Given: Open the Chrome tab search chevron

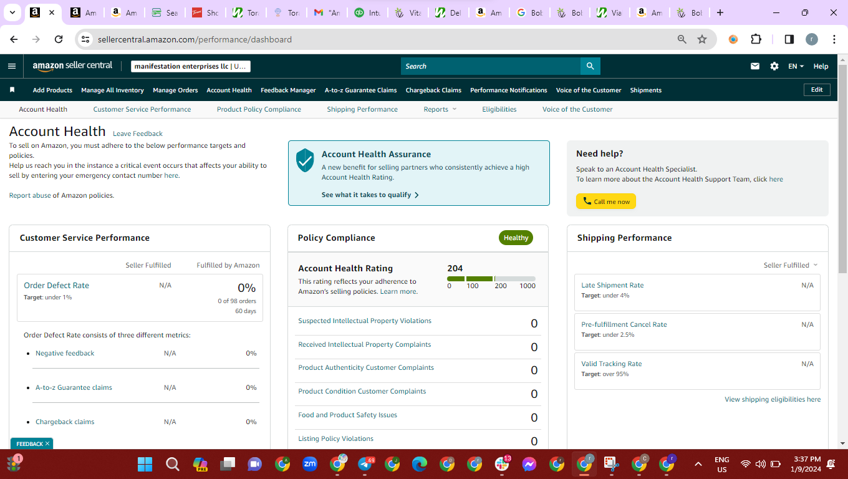Looking at the screenshot, I should click(x=12, y=12).
